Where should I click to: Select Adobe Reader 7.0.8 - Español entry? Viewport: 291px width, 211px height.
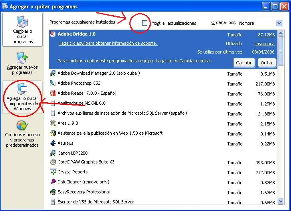pyautogui.click(x=163, y=94)
